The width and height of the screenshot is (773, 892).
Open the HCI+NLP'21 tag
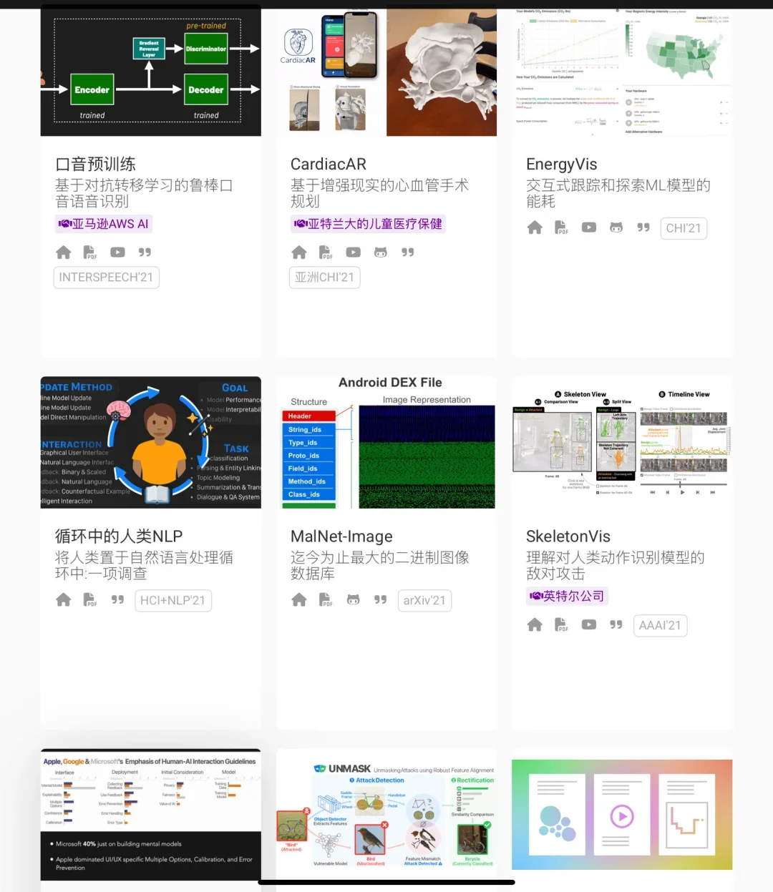click(172, 600)
